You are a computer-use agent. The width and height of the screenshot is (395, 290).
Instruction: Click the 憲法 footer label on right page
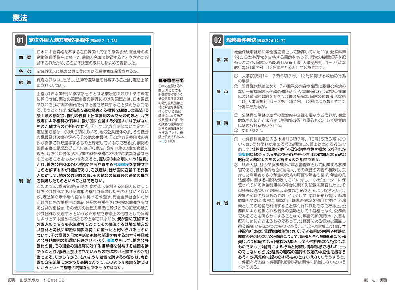[x=370, y=280]
